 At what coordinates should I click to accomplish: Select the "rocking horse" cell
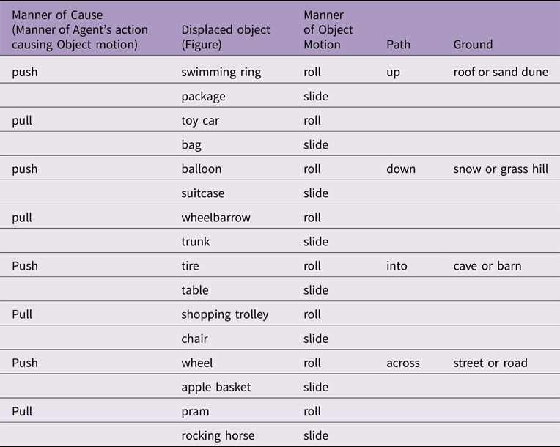coord(218,435)
